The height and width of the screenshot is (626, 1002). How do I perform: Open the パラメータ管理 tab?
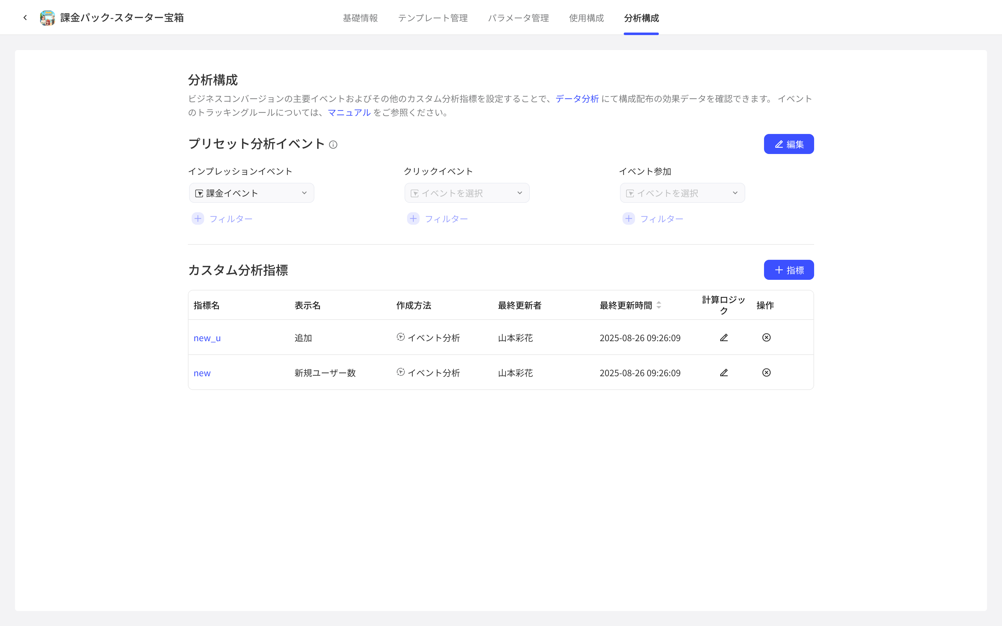519,18
